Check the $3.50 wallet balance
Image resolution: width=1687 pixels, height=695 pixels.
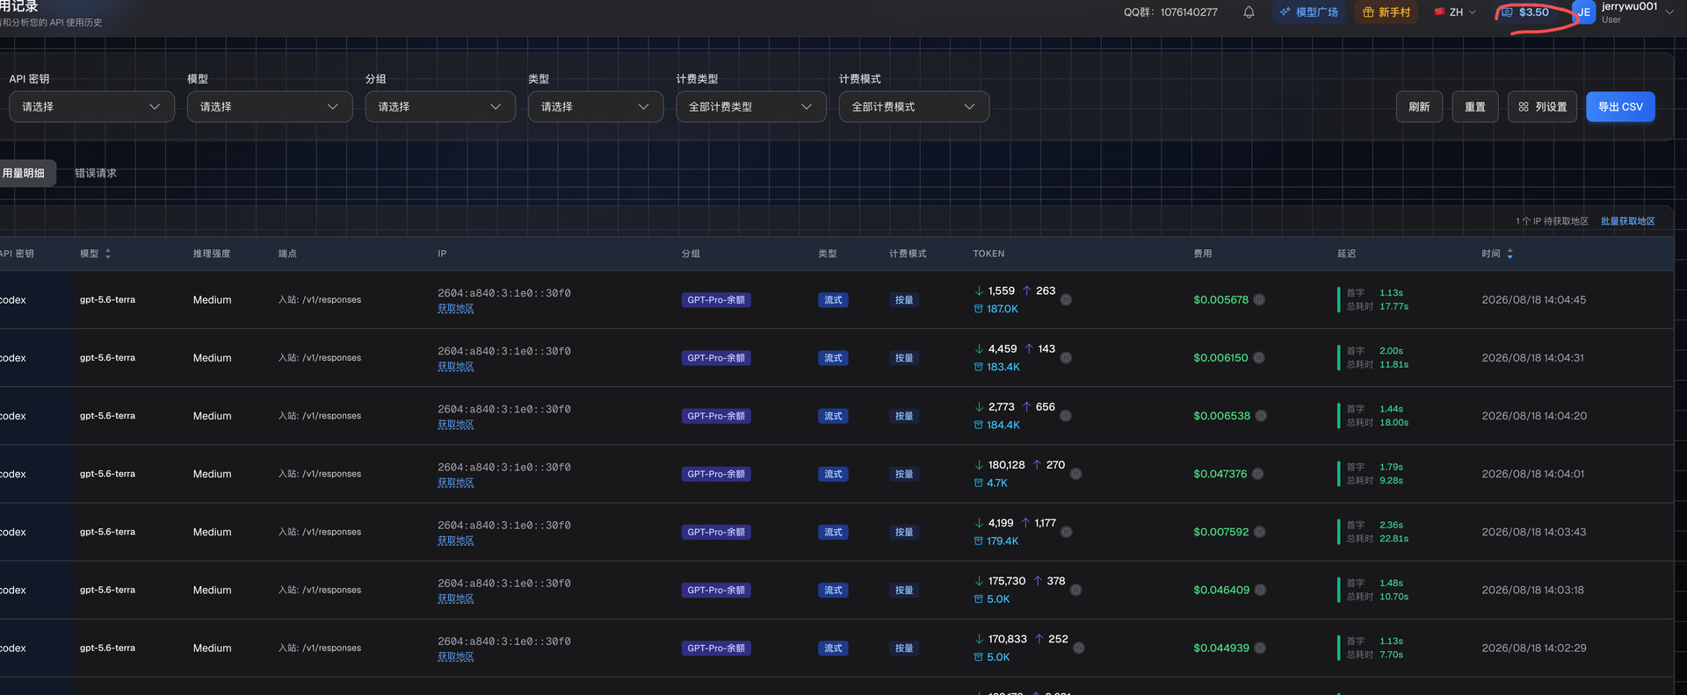1525,12
